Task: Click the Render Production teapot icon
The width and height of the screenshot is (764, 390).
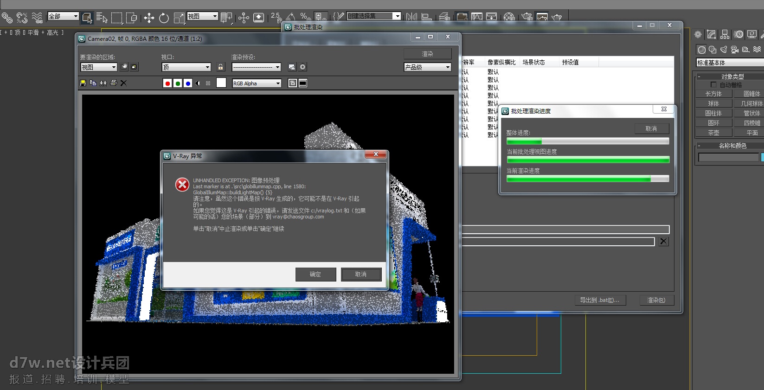Action: [x=557, y=17]
